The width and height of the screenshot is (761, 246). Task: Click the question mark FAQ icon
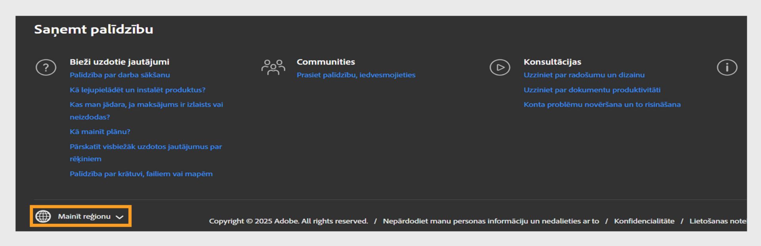point(46,68)
